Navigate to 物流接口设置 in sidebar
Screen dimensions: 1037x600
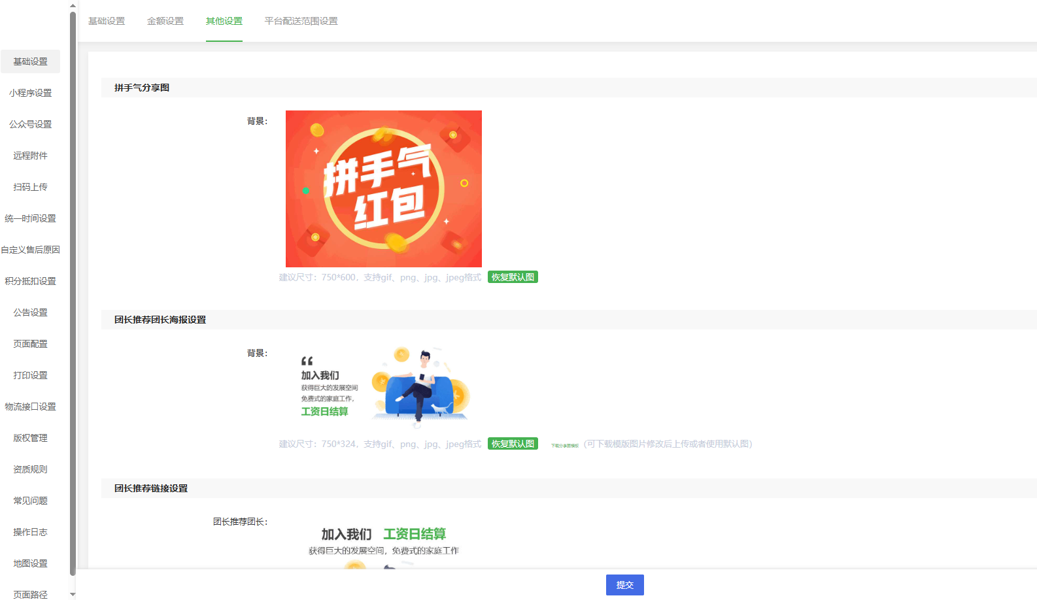30,407
